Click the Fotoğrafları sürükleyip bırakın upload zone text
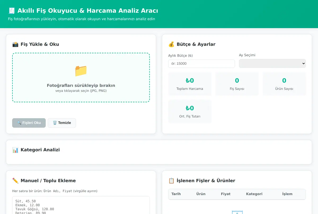 click(x=81, y=85)
